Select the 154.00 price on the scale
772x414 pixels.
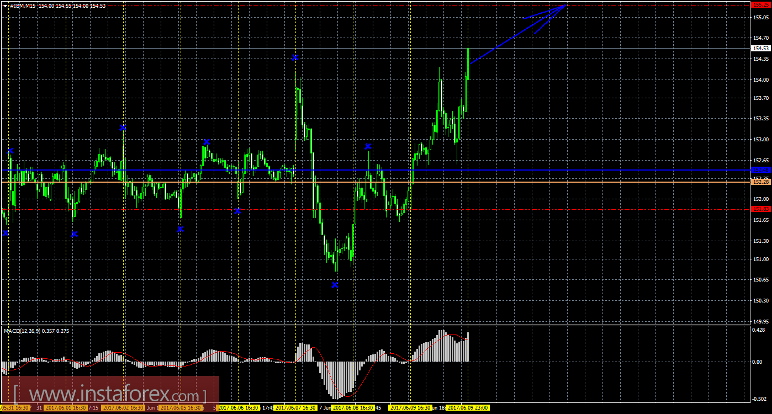tap(760, 80)
